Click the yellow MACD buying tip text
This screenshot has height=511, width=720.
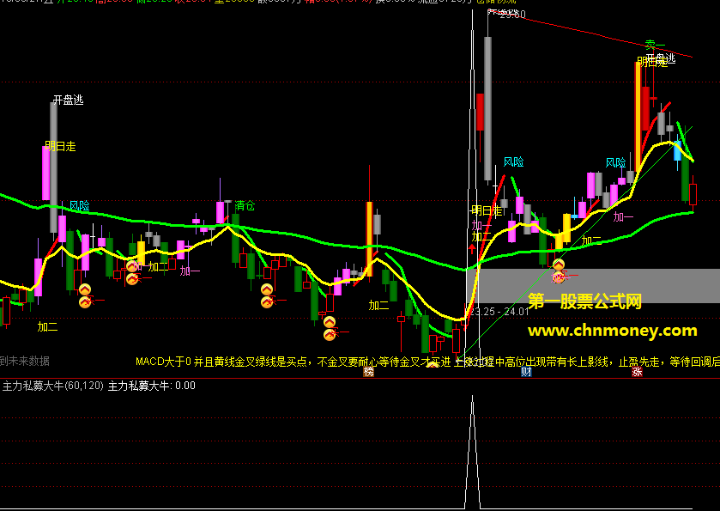coord(427,362)
